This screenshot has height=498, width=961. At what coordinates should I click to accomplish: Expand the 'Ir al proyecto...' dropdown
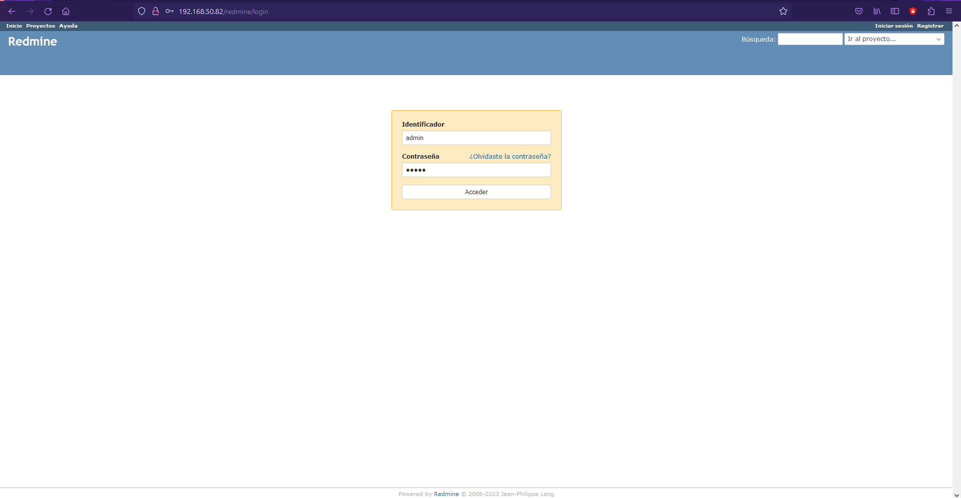(894, 39)
